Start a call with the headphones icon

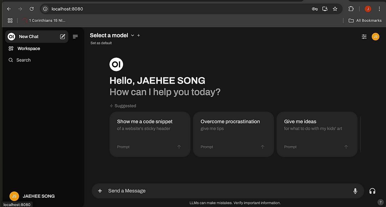click(372, 191)
